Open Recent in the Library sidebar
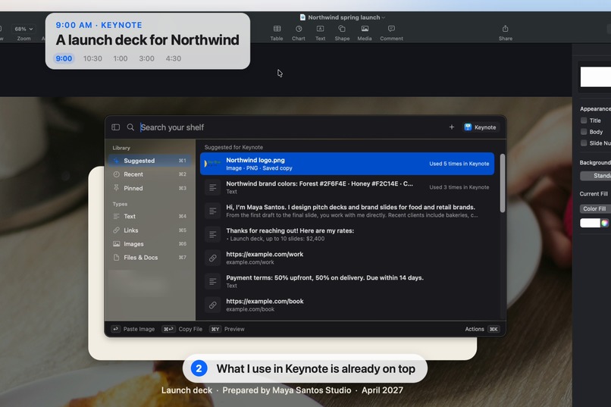The height and width of the screenshot is (407, 611). click(x=149, y=174)
